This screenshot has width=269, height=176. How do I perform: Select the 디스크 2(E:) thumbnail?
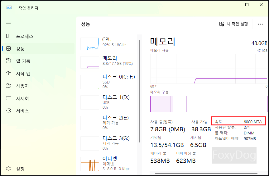90,123
